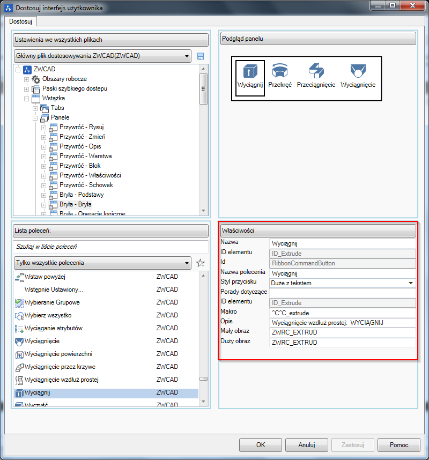This screenshot has height=460, width=429.
Task: Click the Anuluj button
Action: [x=306, y=445]
